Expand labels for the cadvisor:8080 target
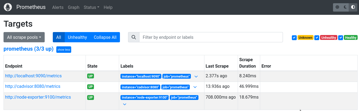This screenshot has height=111, width=359. [x=195, y=87]
